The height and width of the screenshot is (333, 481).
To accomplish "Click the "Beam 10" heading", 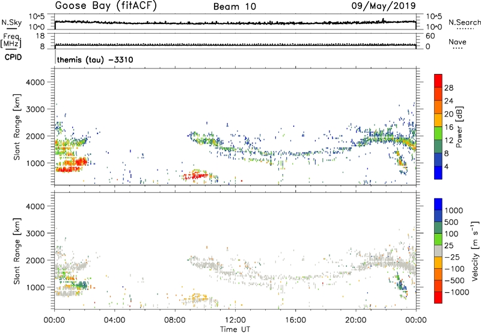I will [x=234, y=7].
